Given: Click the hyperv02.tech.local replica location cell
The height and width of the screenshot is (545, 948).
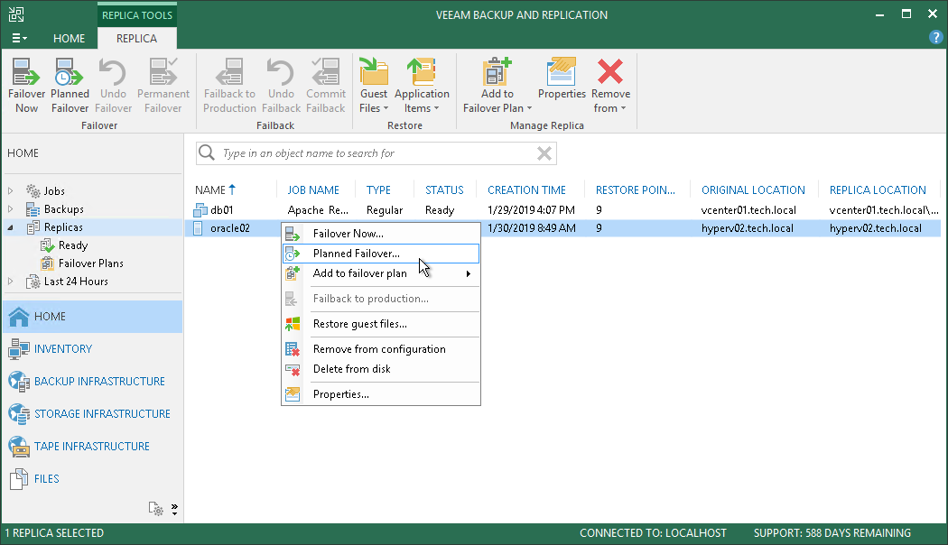Looking at the screenshot, I should coord(876,228).
